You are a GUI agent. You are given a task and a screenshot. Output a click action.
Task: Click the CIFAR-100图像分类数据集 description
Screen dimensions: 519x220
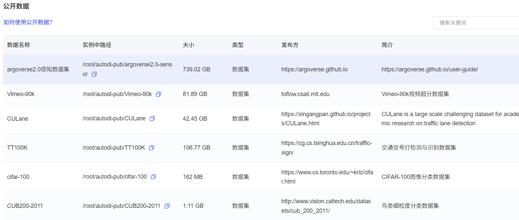pyautogui.click(x=416, y=177)
